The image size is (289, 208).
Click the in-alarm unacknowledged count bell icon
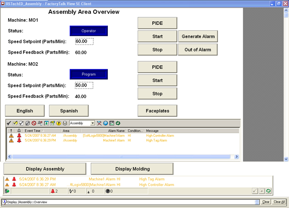click(53, 191)
